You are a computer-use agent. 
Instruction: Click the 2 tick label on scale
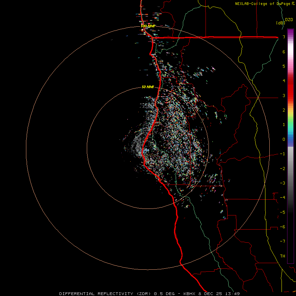coord(284,110)
